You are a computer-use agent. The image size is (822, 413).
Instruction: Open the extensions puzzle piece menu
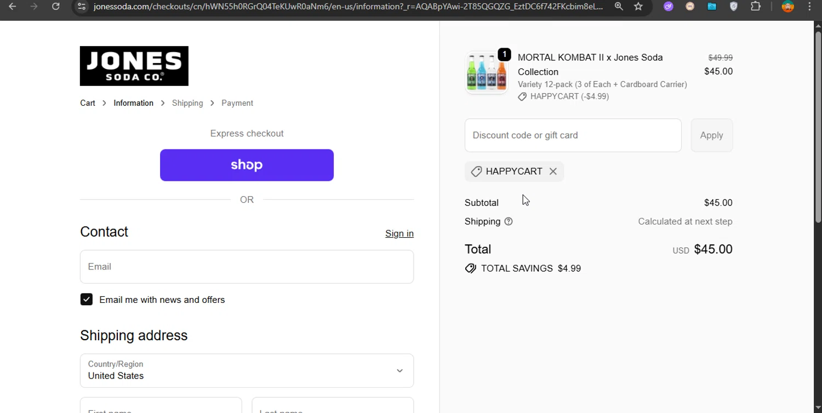click(756, 7)
